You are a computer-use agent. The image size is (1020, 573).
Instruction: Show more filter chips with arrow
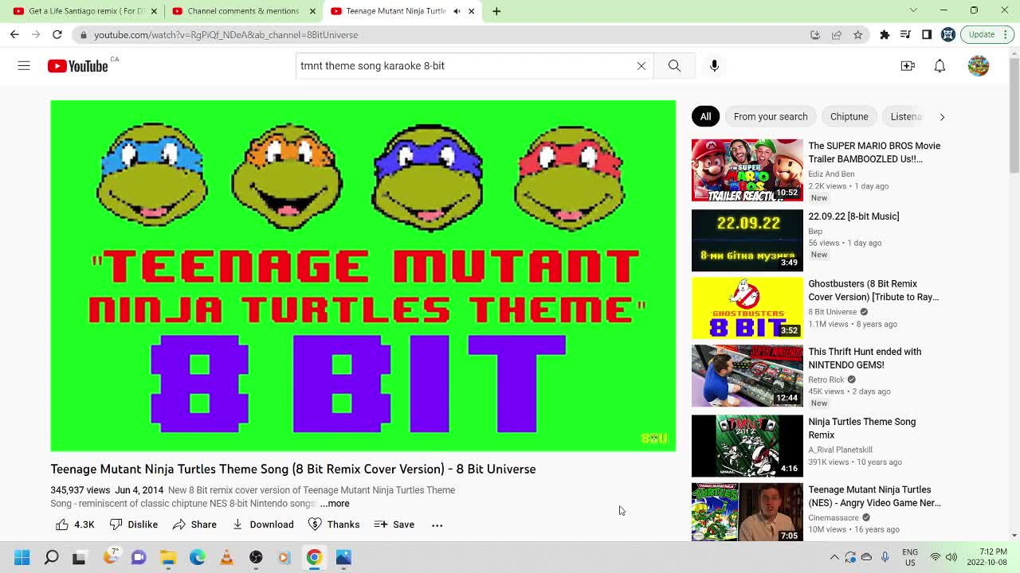pyautogui.click(x=942, y=116)
